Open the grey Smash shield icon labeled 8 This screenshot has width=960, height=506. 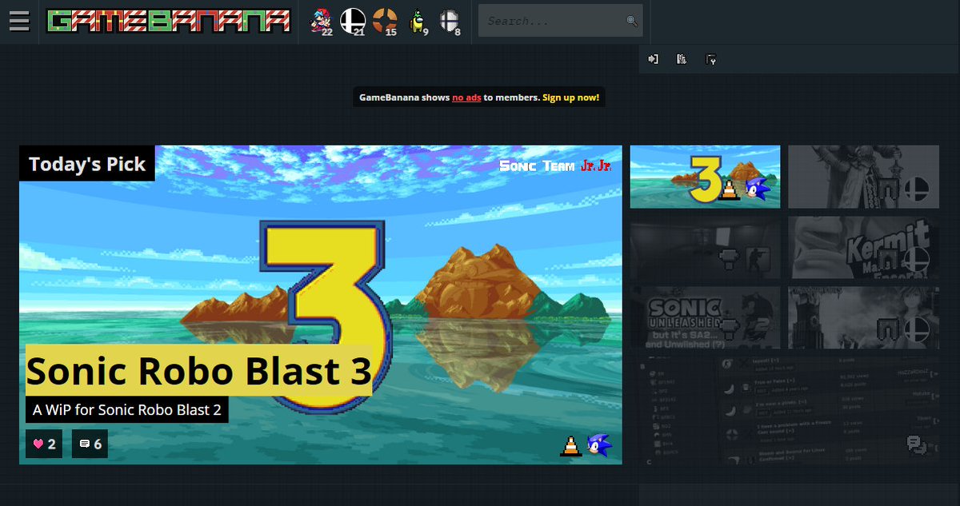pyautogui.click(x=450, y=22)
